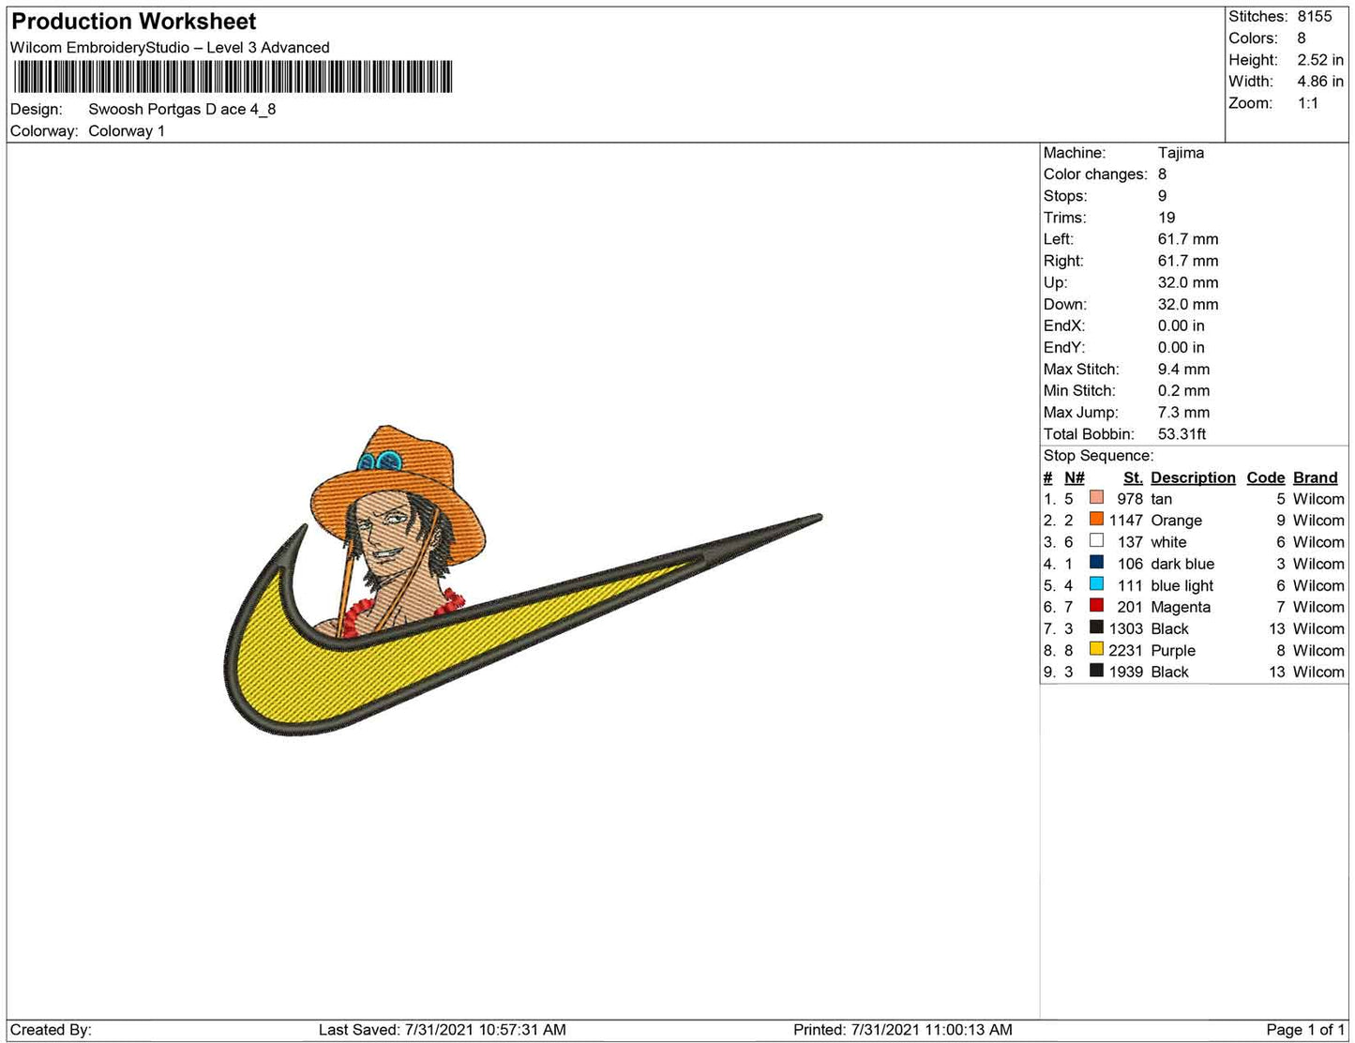Select the "Up:" label
This screenshot has width=1355, height=1043.
(x=1055, y=282)
